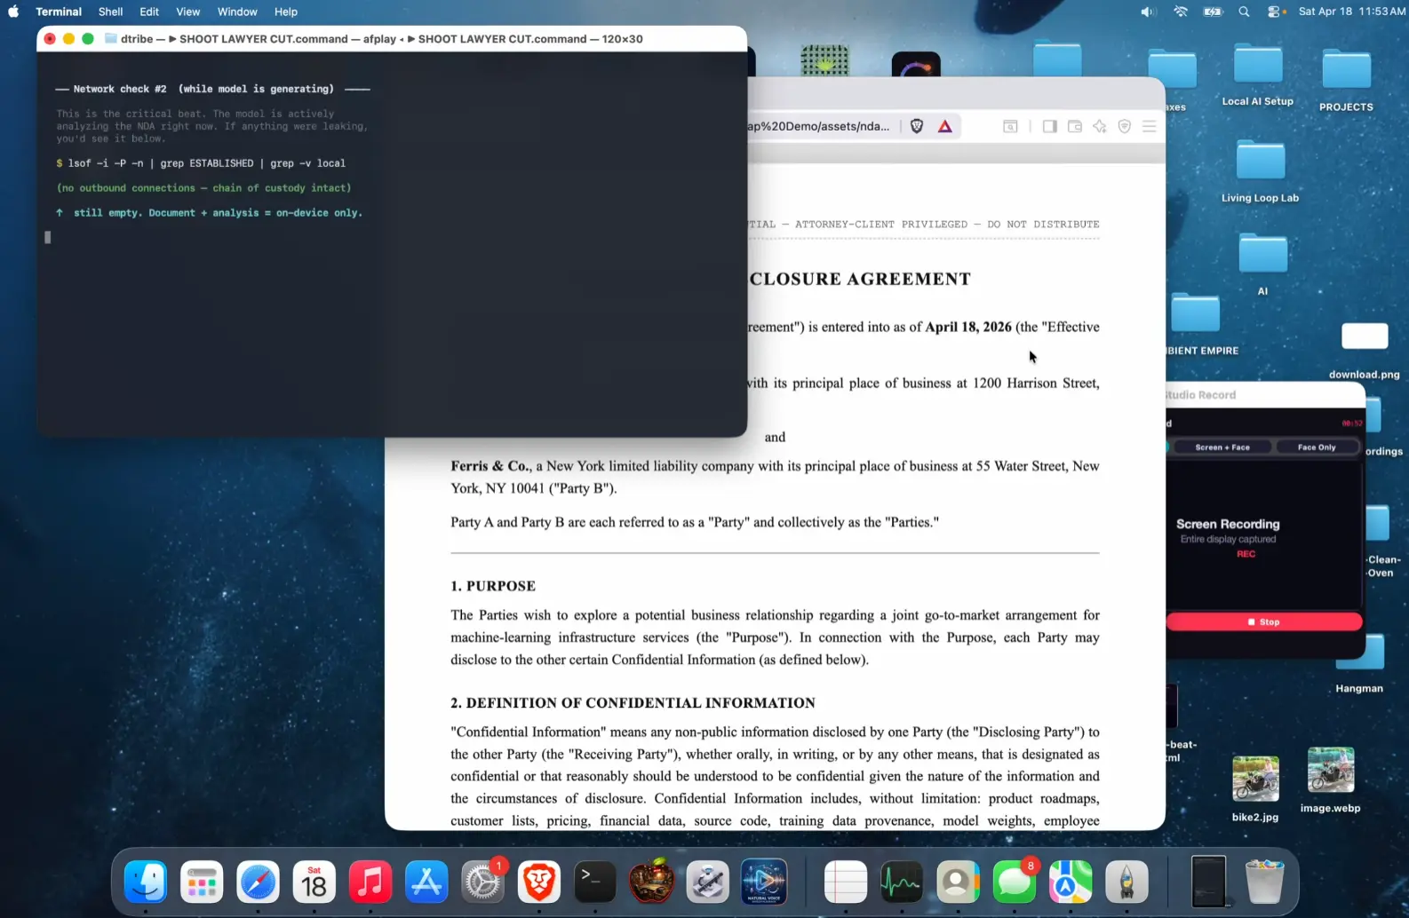Click the 'Ferris & Co.' party name
Screen dimensions: 1409x918
click(490, 466)
